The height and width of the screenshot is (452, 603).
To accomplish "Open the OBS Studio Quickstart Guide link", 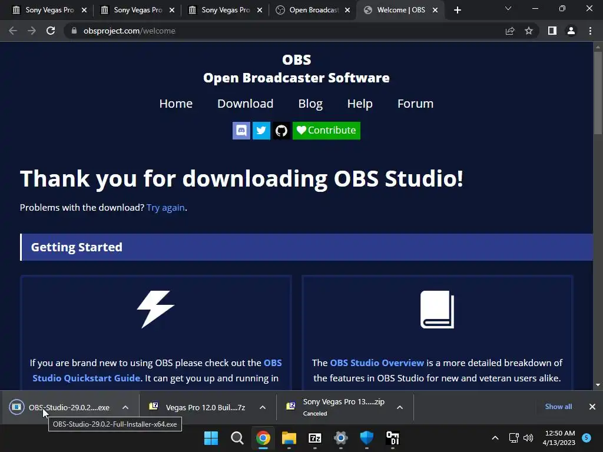I will [157, 371].
